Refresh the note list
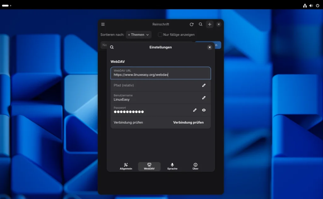This screenshot has height=199, width=323. click(191, 24)
